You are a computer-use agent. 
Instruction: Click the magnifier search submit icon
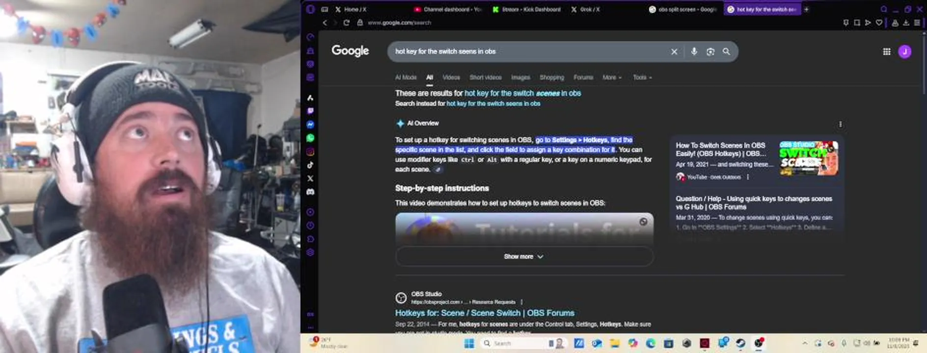tap(726, 51)
